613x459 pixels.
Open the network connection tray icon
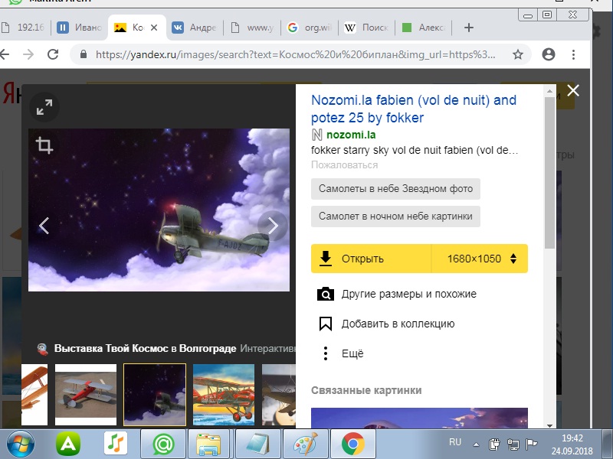point(513,444)
